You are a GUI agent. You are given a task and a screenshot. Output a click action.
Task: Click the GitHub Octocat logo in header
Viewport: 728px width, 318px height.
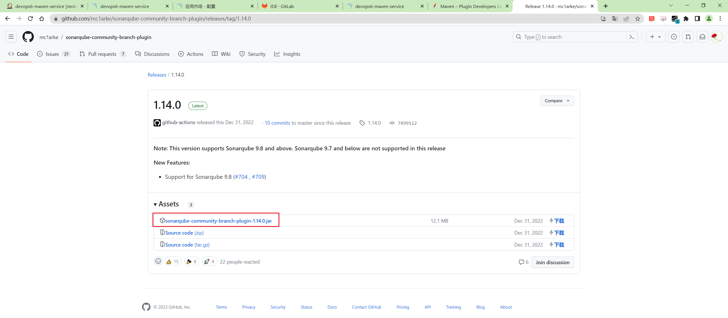pyautogui.click(x=28, y=37)
